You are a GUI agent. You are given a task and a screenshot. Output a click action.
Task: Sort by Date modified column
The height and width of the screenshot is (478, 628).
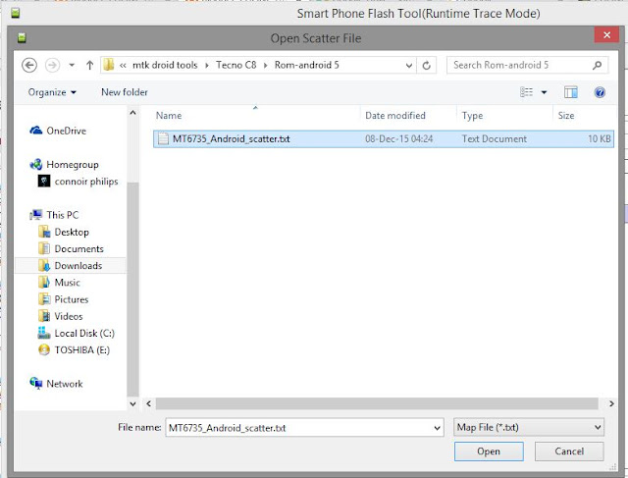tap(408, 116)
